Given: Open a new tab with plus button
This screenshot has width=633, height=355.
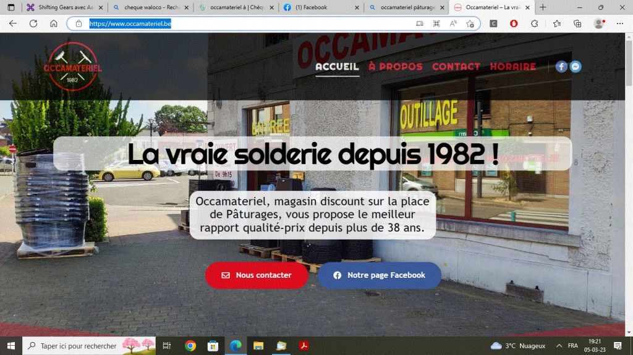Looking at the screenshot, I should (x=543, y=7).
